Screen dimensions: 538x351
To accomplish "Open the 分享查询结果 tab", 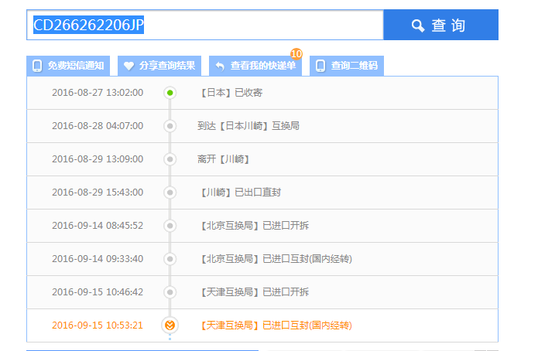I will click(x=159, y=66).
